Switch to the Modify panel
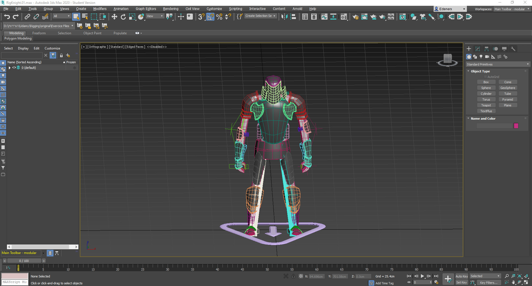The image size is (532, 286). click(x=477, y=49)
